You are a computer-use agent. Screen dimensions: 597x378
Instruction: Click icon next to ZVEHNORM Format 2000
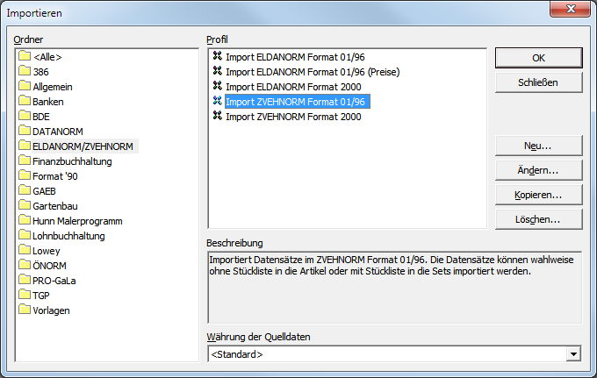point(218,117)
